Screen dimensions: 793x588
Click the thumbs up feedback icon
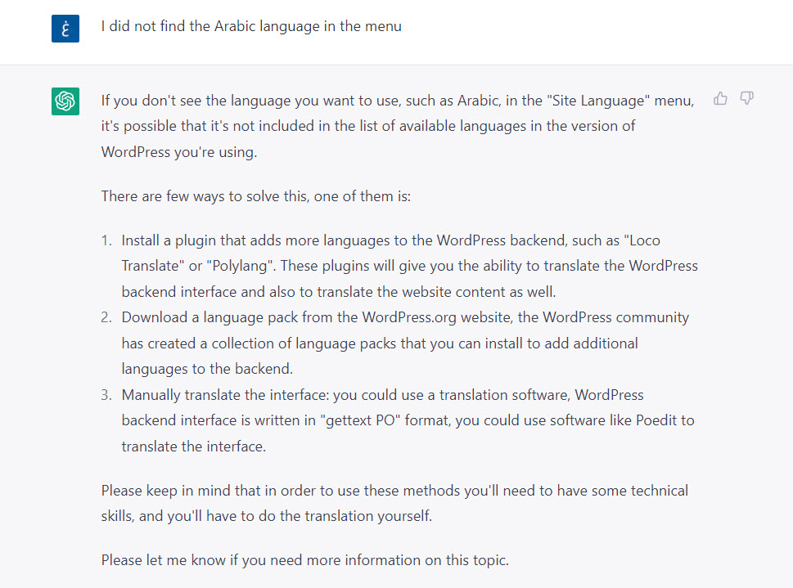[x=720, y=99]
